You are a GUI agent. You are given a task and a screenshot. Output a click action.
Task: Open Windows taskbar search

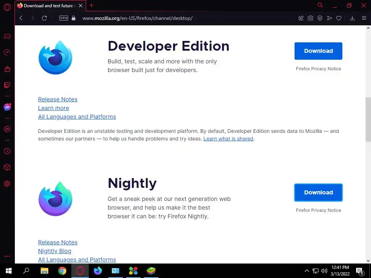click(x=26, y=271)
